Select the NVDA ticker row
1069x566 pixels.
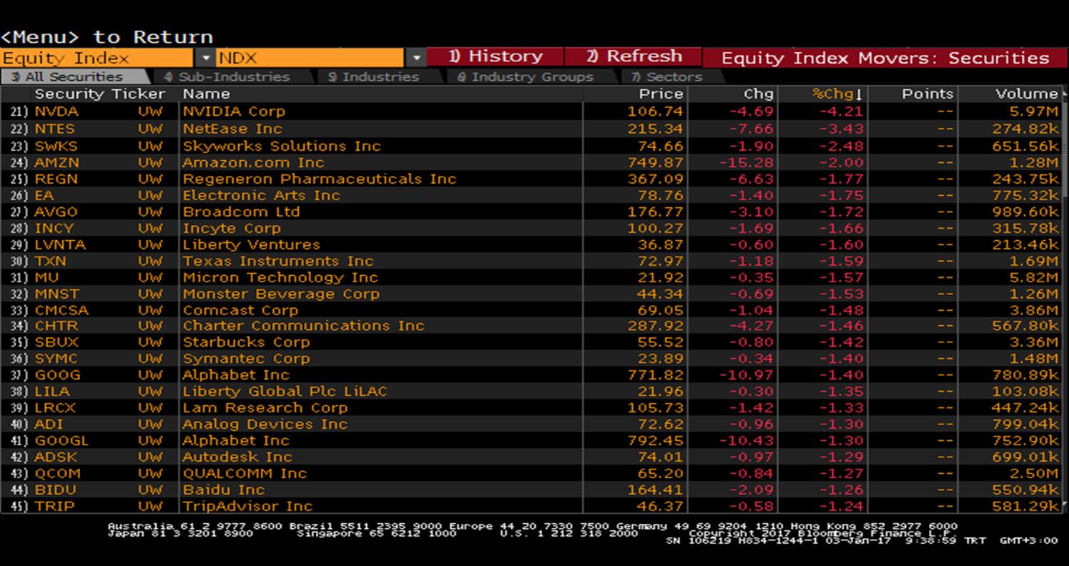[x=531, y=111]
